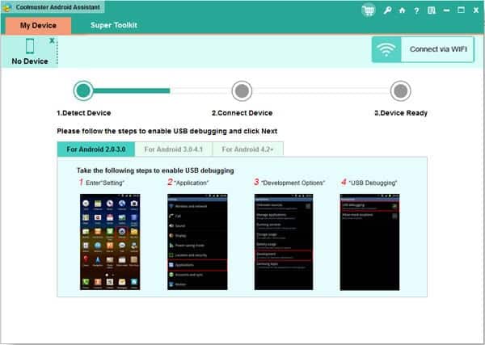Click the "Development Options" phone screenshot

(284, 242)
